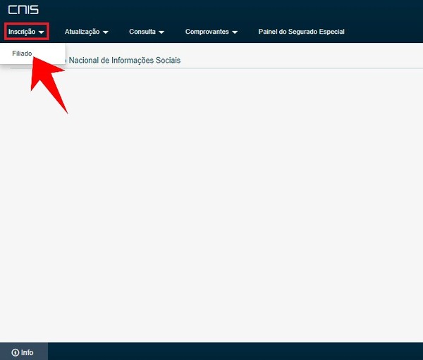Click the Info text button

pos(27,352)
